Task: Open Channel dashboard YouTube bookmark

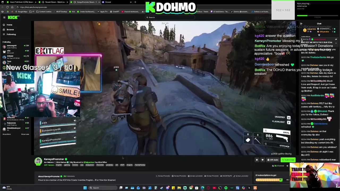Action: pyautogui.click(x=130, y=12)
